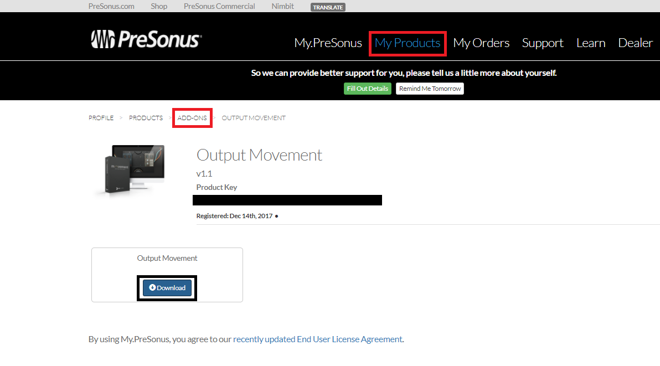Open PreSonus Commercial site link
The height and width of the screenshot is (366, 660).
pyautogui.click(x=219, y=6)
